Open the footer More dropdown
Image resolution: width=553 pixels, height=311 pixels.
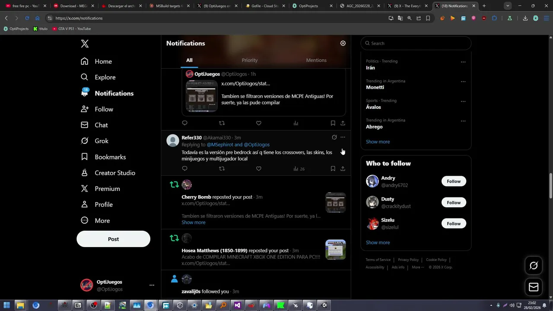[418, 267]
